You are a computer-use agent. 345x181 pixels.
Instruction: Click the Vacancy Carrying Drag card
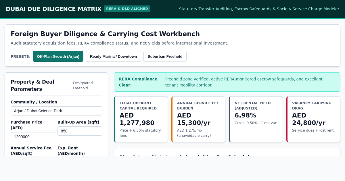313,119
